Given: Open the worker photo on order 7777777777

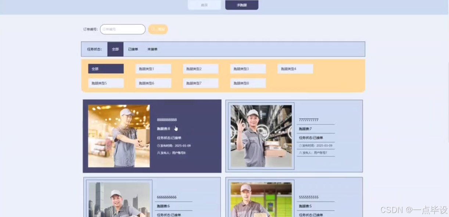Looking at the screenshot, I should (x=261, y=136).
